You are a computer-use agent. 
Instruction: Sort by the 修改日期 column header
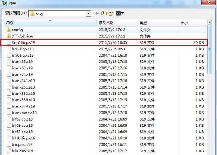(x=117, y=23)
